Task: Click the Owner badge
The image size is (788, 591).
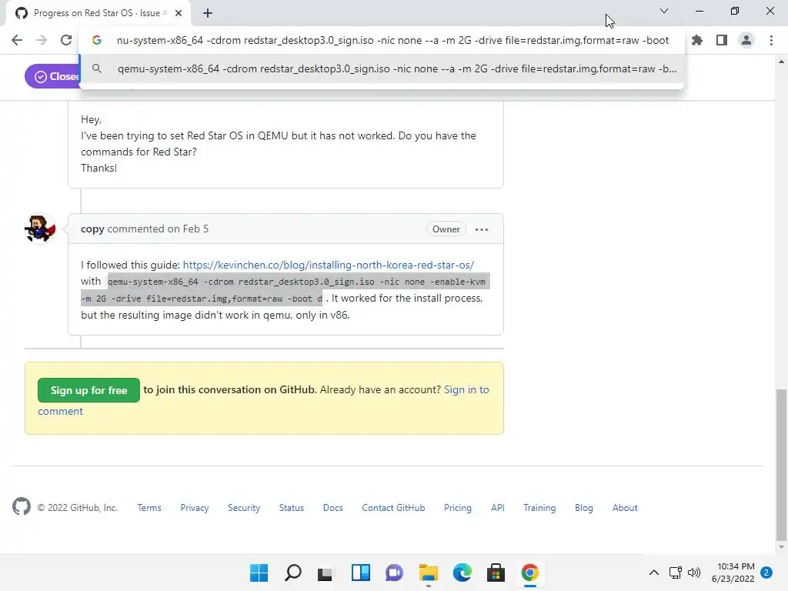Action: coord(446,229)
